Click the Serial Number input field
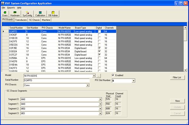The width and height of the screenshot is (189, 125). pos(57,80)
